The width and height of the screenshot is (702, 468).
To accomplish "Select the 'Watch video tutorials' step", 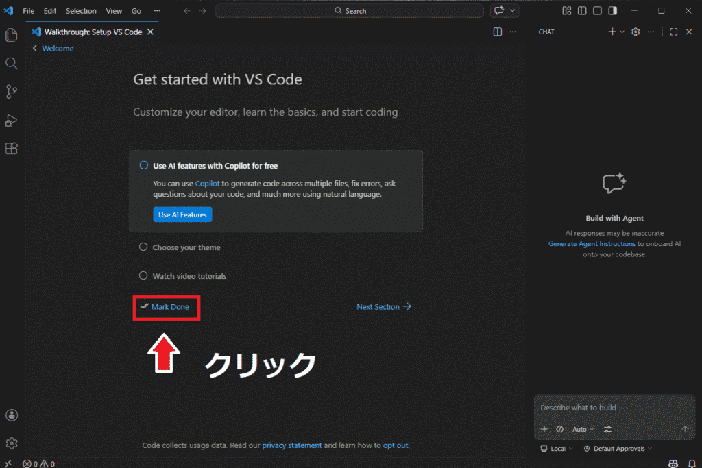I will click(189, 276).
